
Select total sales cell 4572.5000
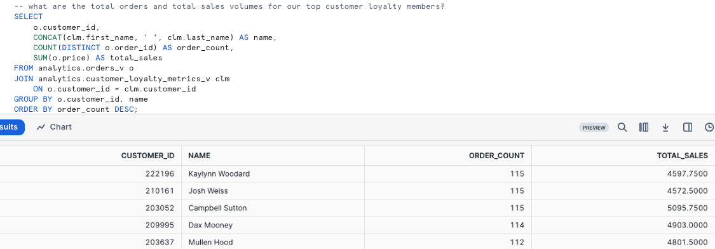tap(623, 191)
